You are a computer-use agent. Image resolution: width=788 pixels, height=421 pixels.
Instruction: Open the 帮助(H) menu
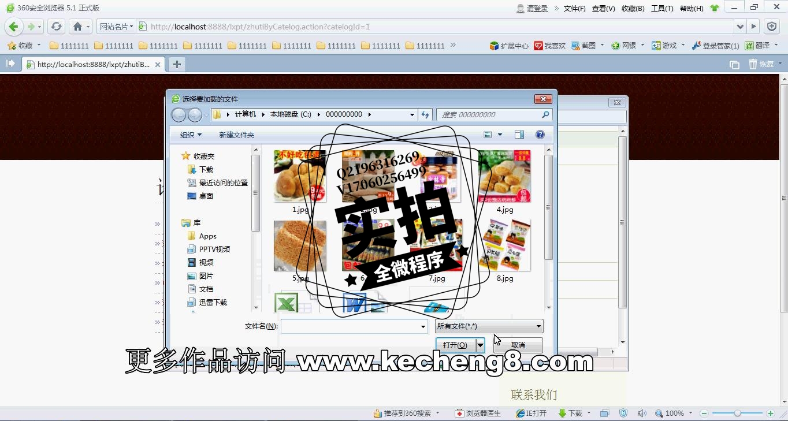point(692,9)
